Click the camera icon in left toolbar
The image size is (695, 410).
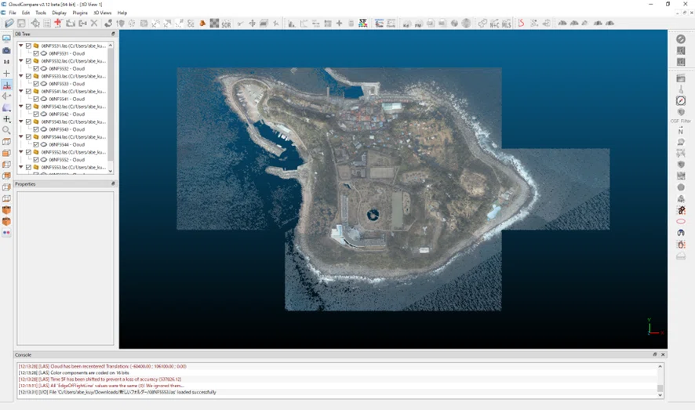click(6, 50)
